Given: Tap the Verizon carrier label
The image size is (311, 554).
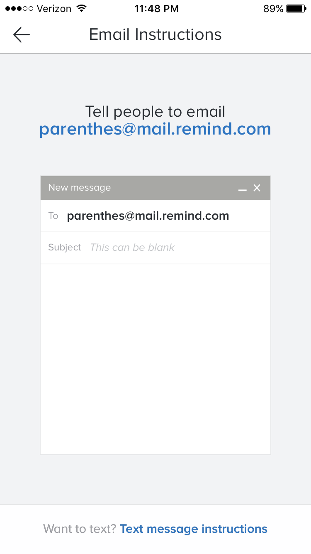Looking at the screenshot, I should tap(54, 9).
